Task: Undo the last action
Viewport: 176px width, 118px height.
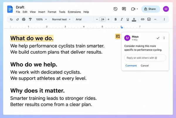Action: (11, 19)
